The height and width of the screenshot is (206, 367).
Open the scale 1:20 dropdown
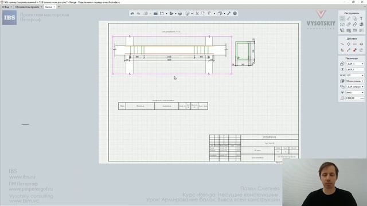(355, 75)
